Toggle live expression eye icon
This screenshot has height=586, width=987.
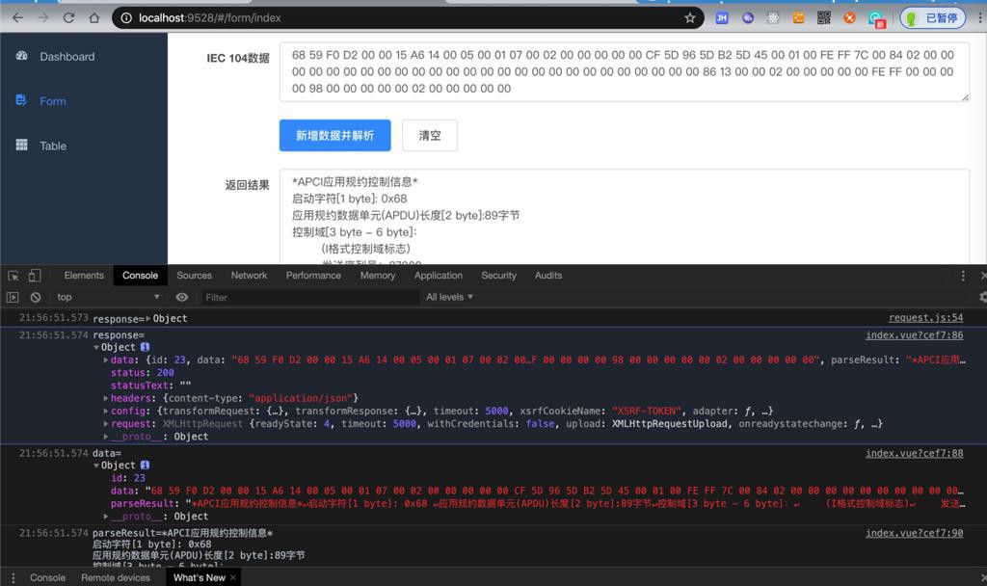[182, 297]
